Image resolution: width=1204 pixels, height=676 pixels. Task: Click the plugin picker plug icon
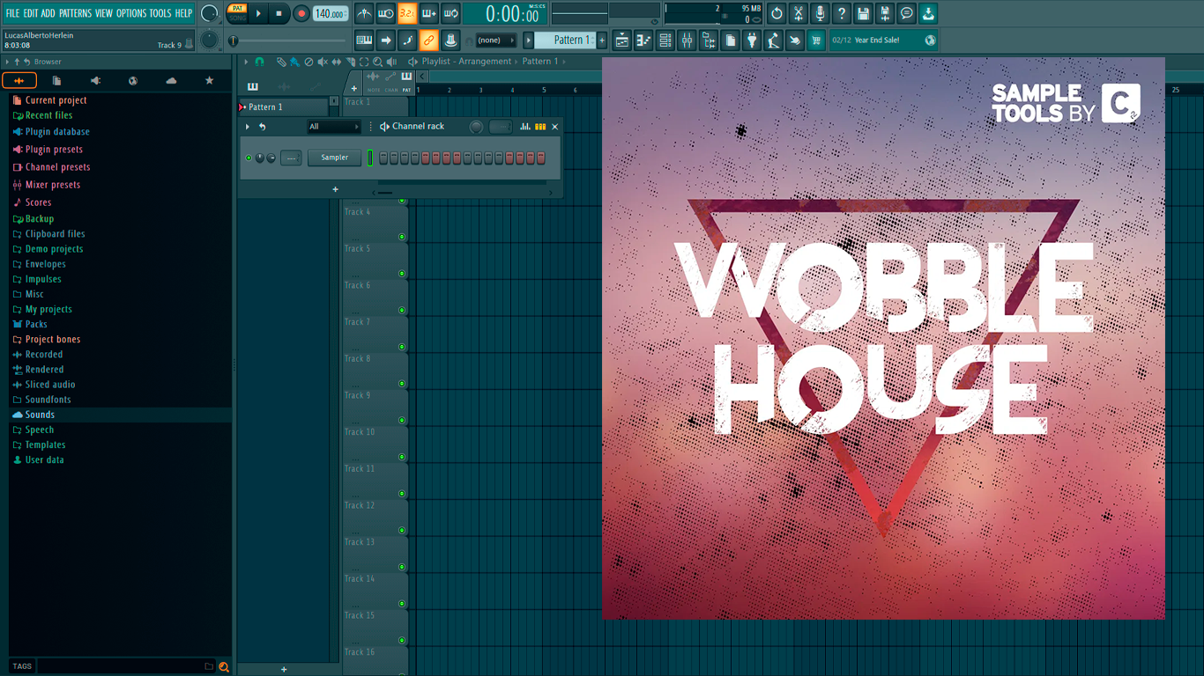pos(752,40)
